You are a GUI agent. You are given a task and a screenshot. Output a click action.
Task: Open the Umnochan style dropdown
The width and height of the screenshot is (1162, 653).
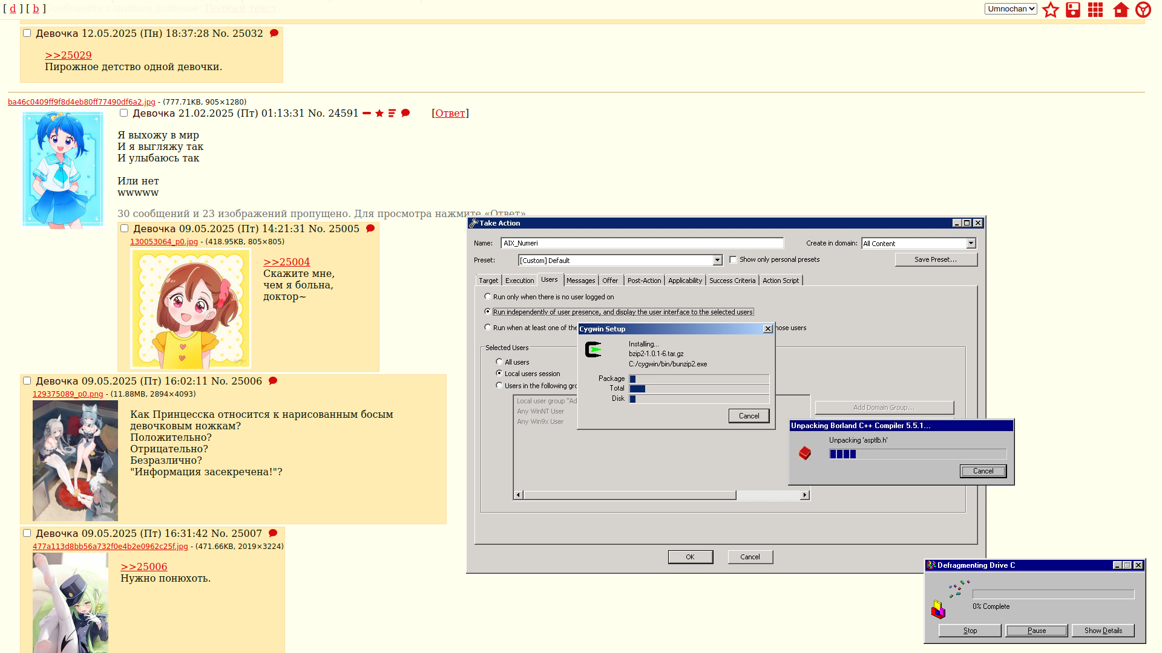(1010, 8)
